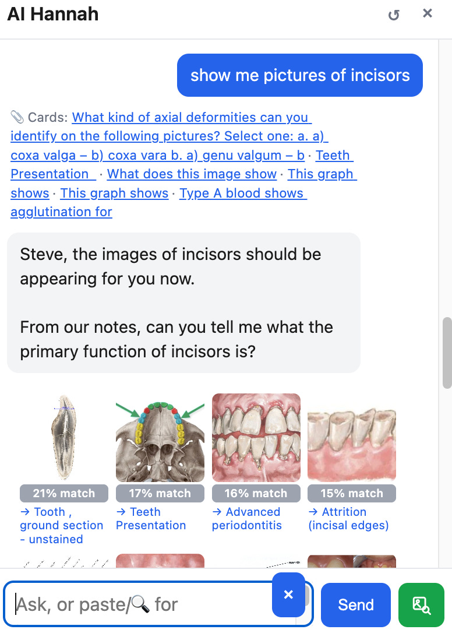Viewport: 452px width, 633px height.
Task: Click the '21% match' badge
Action: coord(63,493)
